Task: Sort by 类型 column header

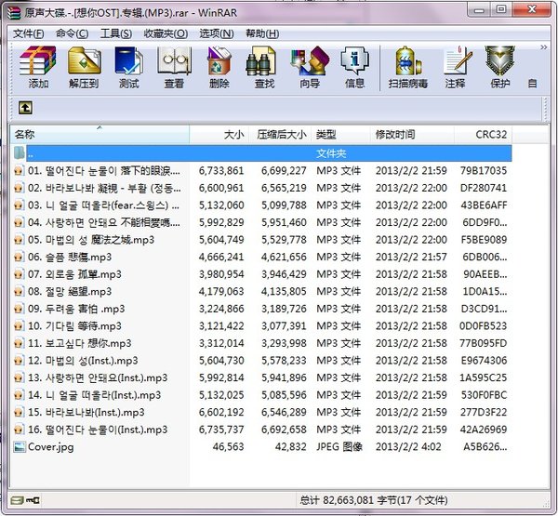Action: click(340, 135)
